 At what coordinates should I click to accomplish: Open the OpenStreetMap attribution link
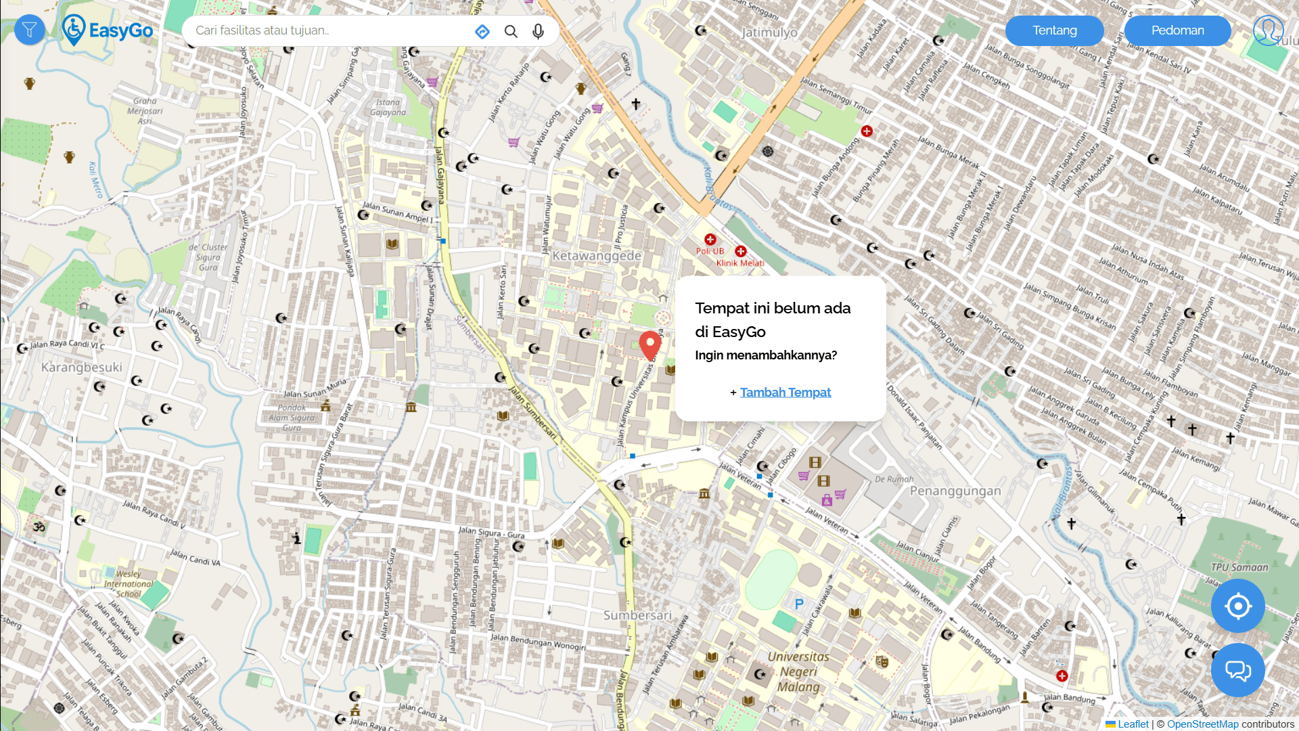pyautogui.click(x=1202, y=724)
